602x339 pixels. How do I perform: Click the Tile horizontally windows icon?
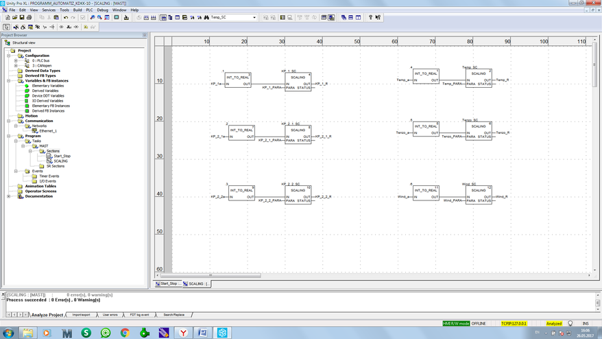point(351,18)
